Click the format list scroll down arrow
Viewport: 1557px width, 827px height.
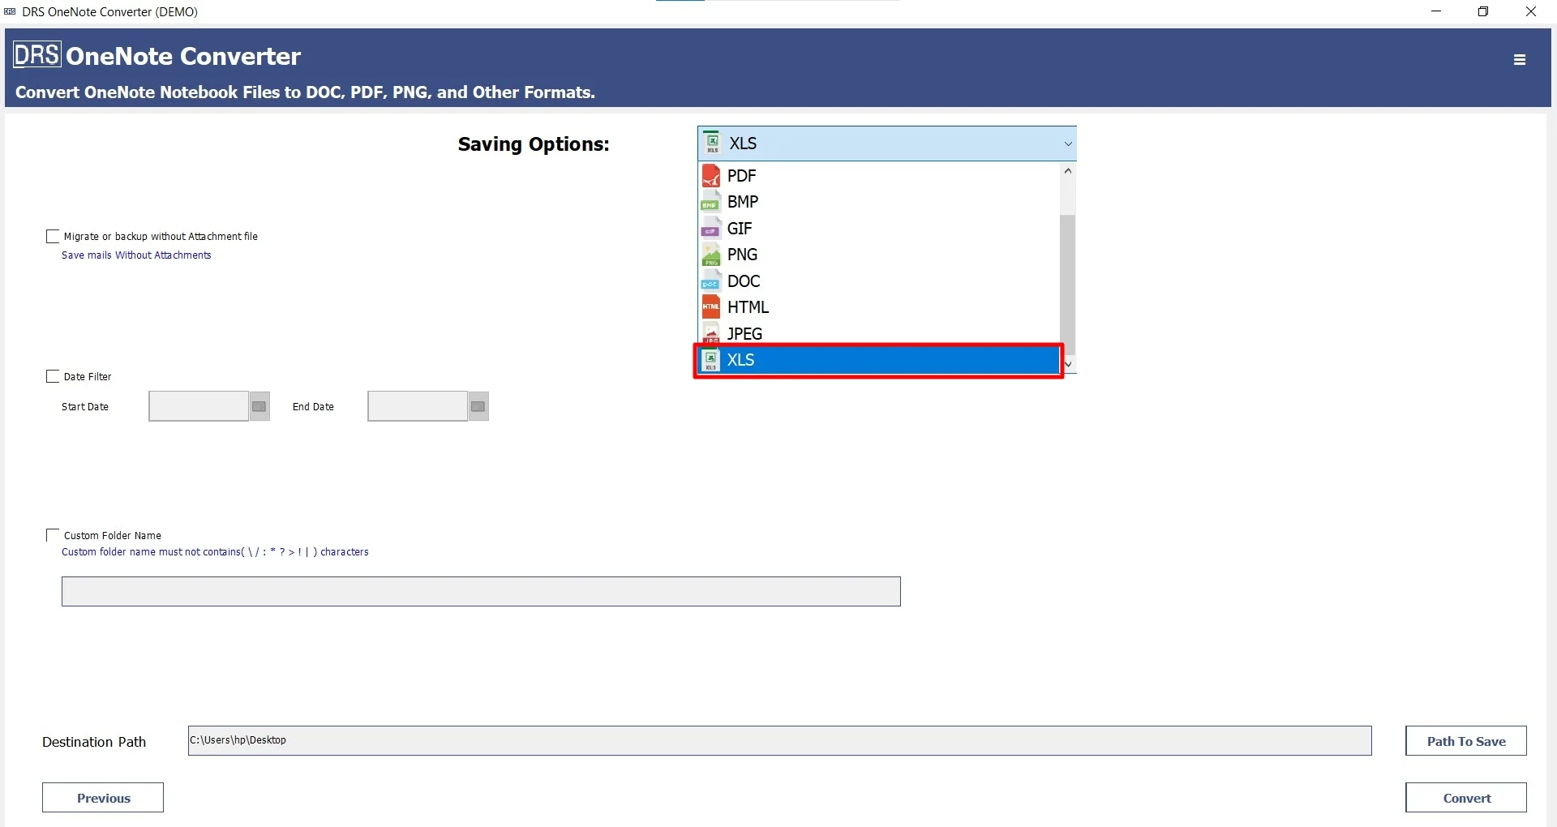tap(1068, 364)
